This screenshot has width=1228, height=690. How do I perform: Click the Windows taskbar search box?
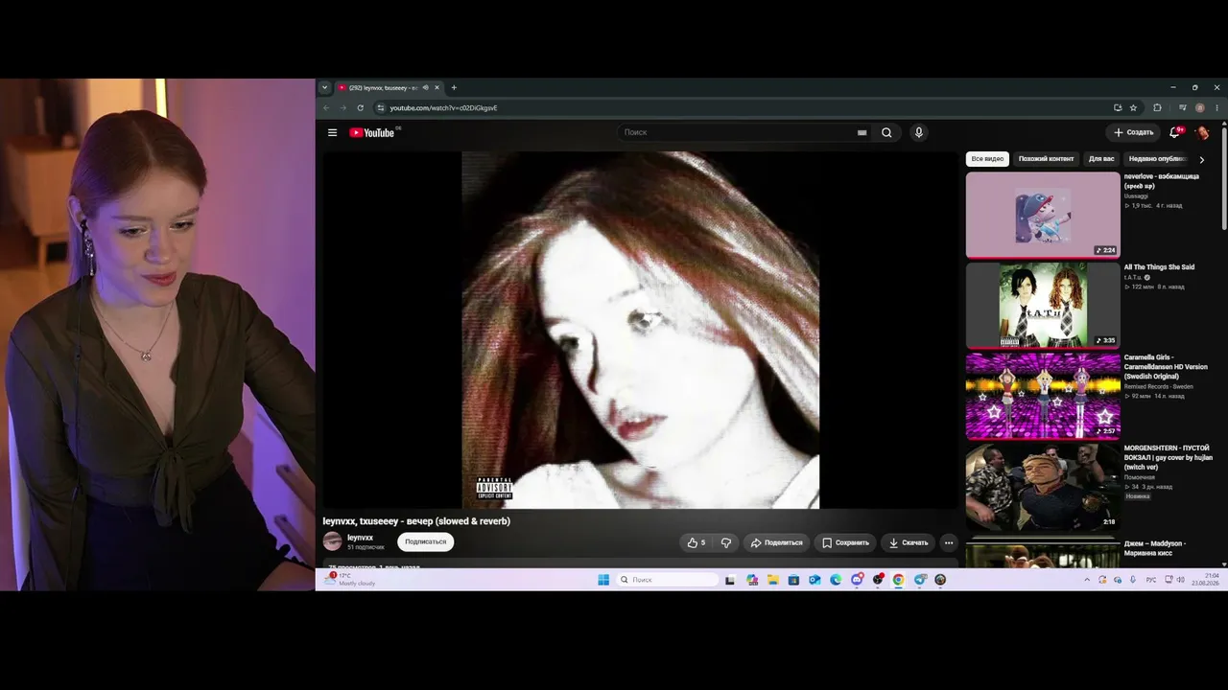point(667,580)
